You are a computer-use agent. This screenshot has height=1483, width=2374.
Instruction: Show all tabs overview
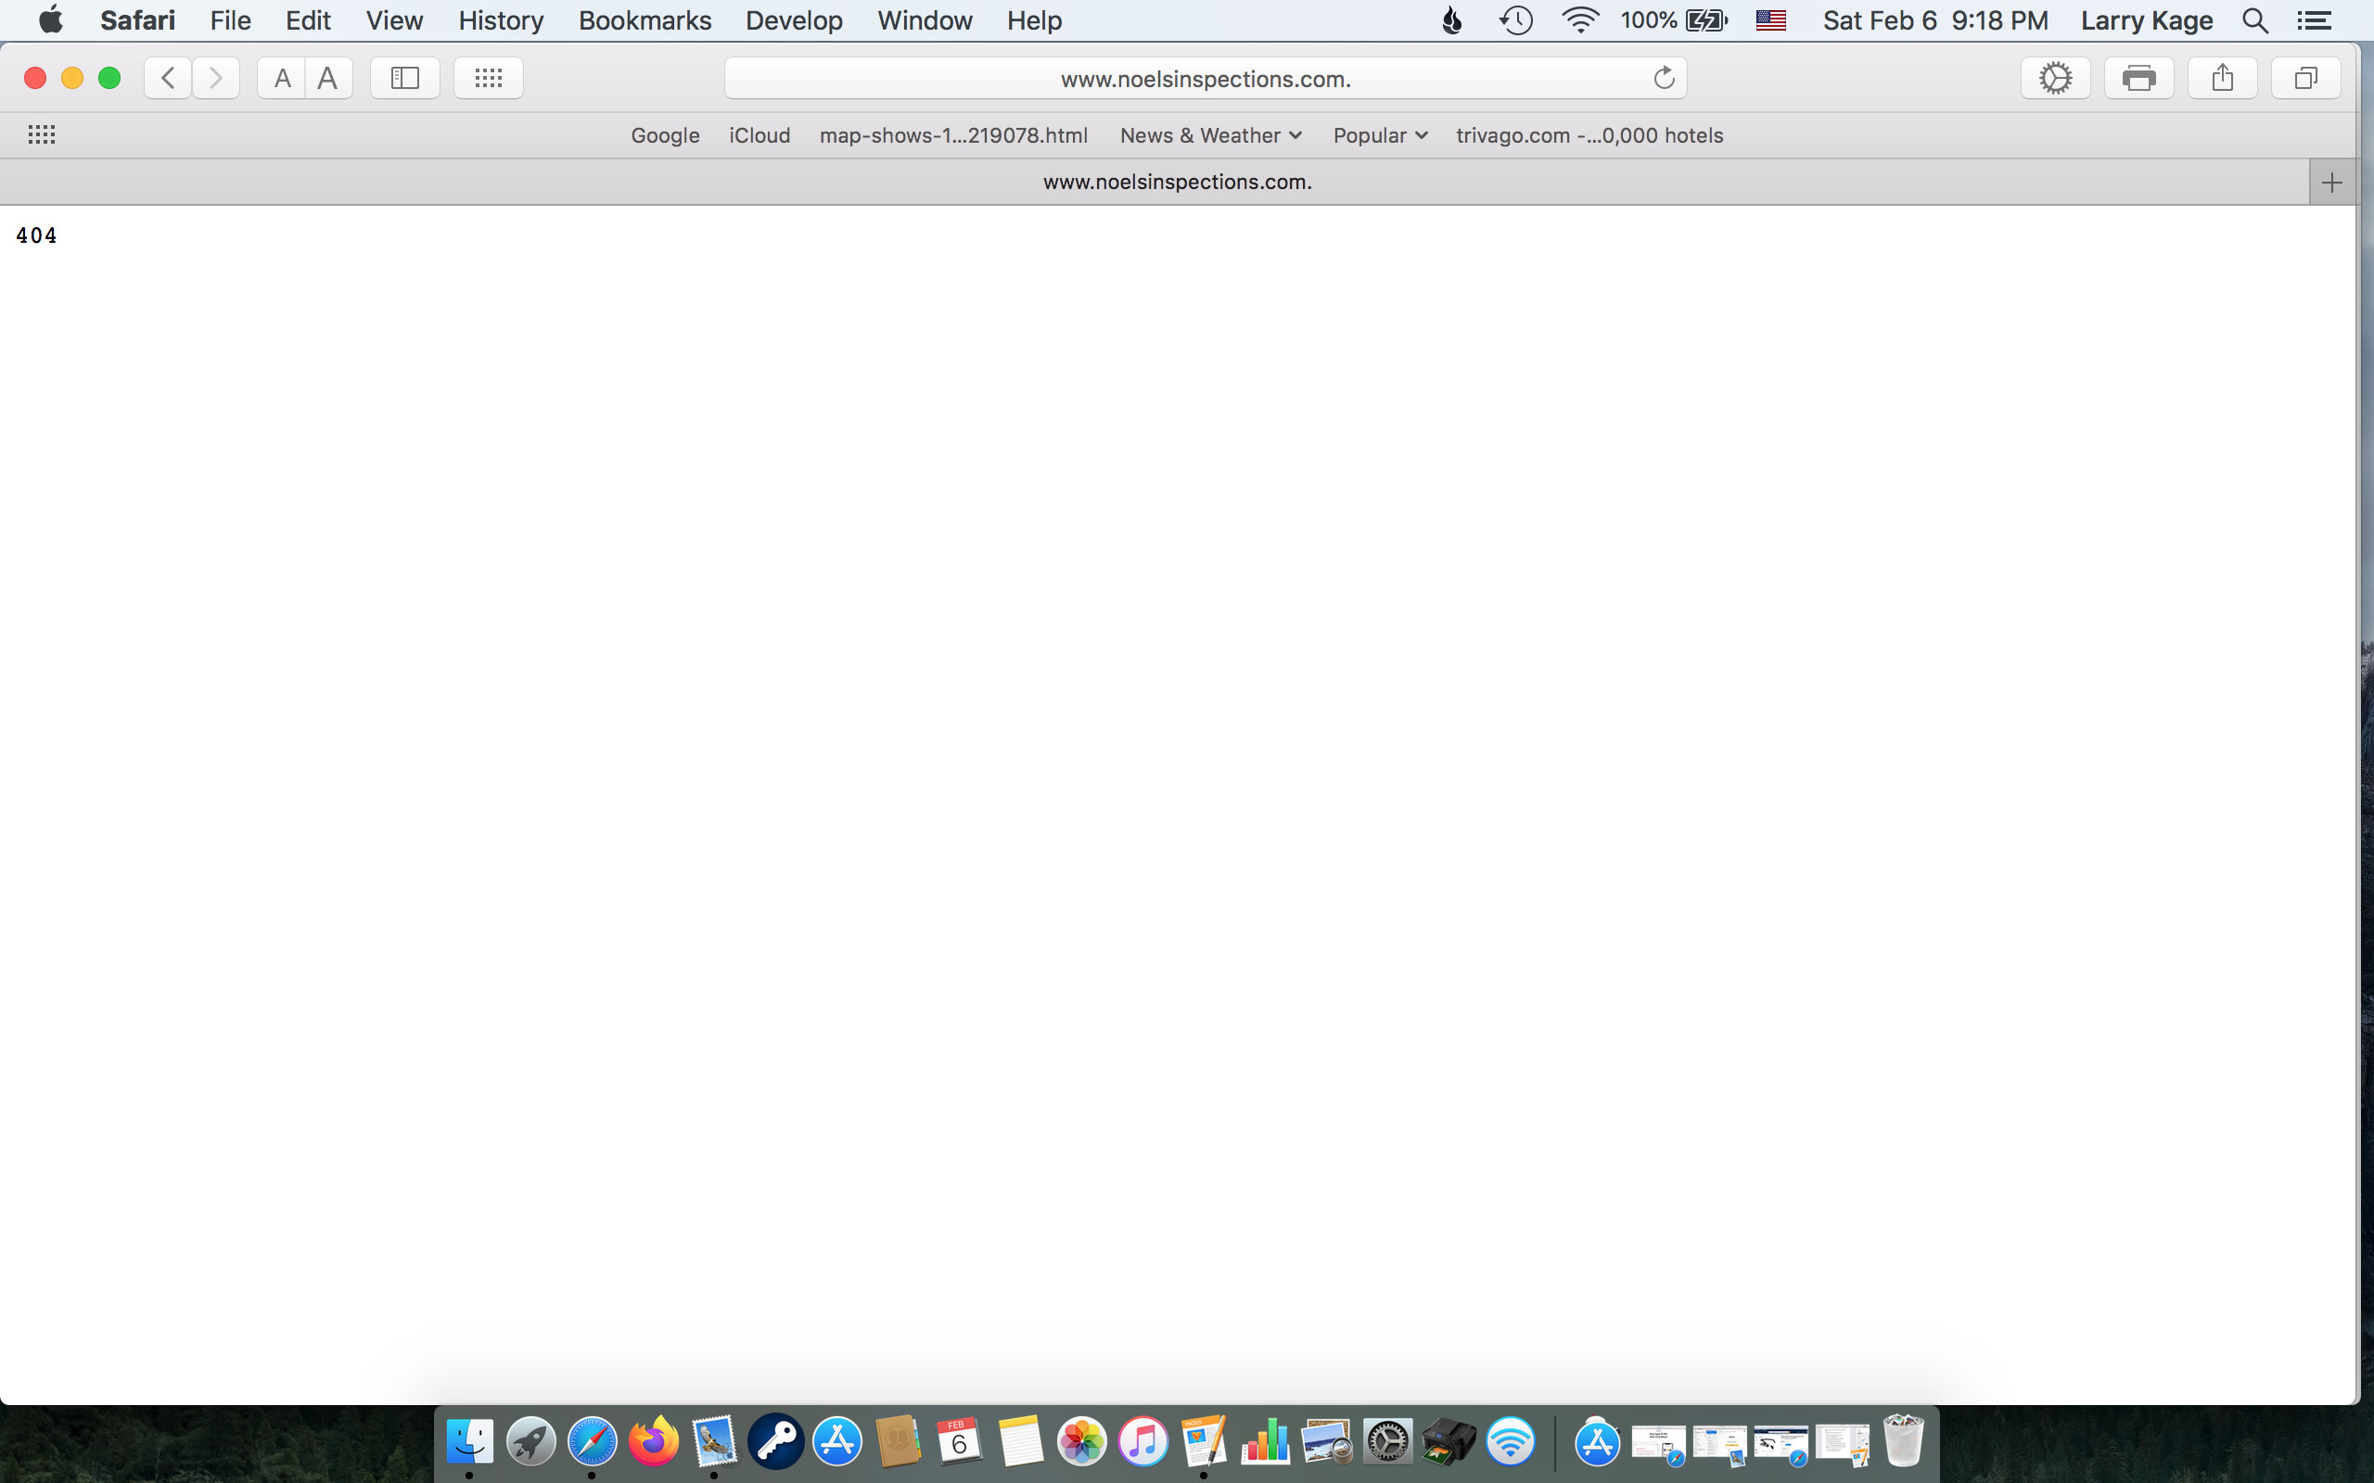tap(2305, 79)
